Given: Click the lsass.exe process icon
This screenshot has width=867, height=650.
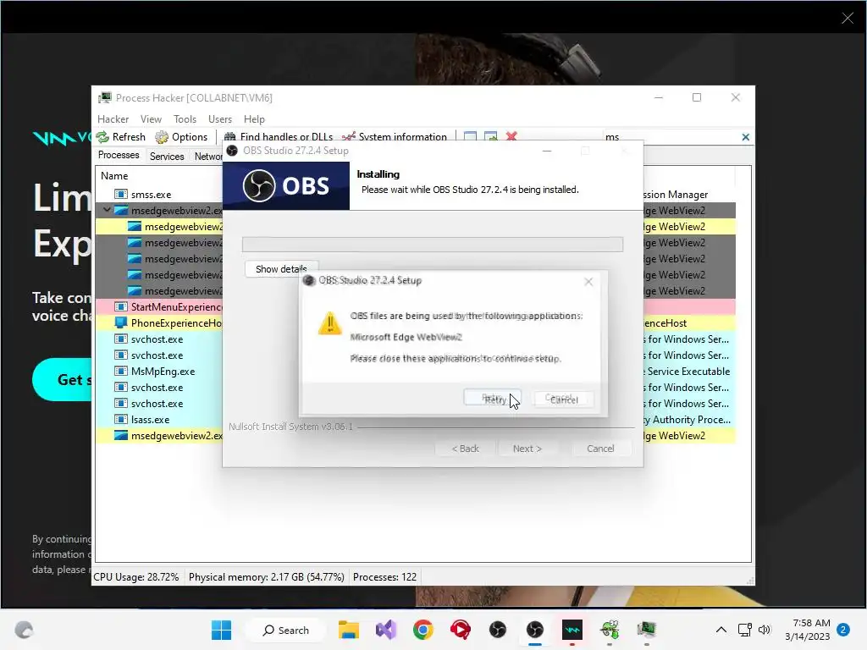Looking at the screenshot, I should (x=120, y=419).
